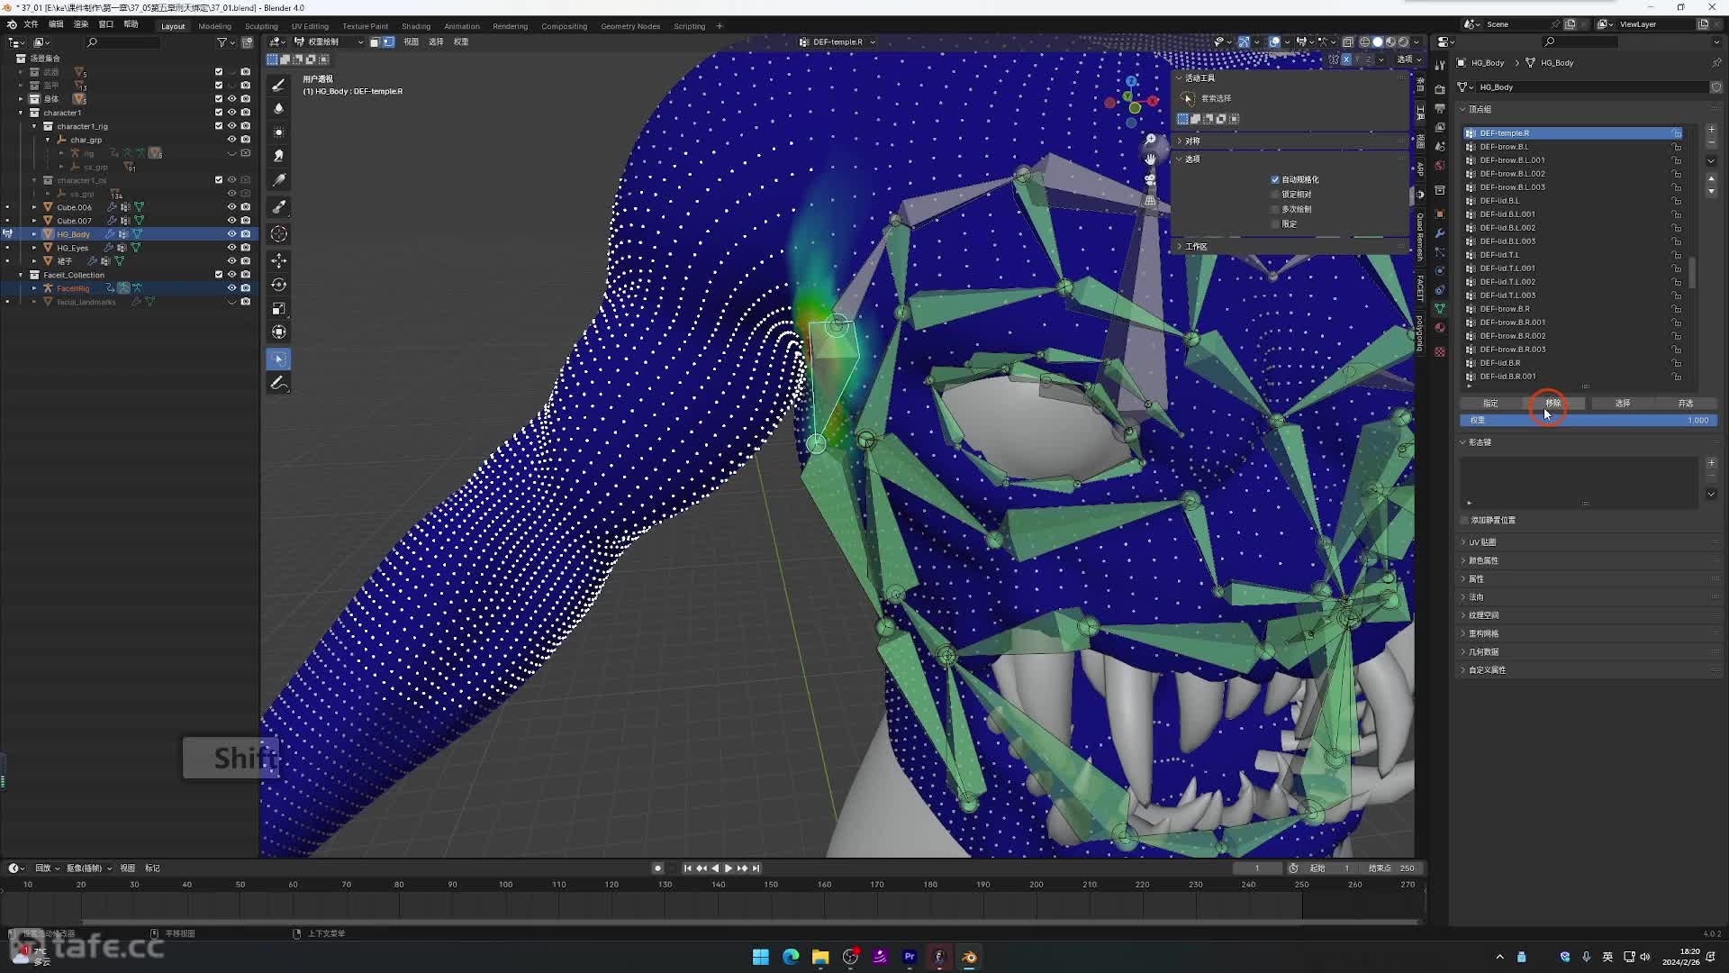
Task: Select the Draw weight brush tool
Action: pos(279,85)
